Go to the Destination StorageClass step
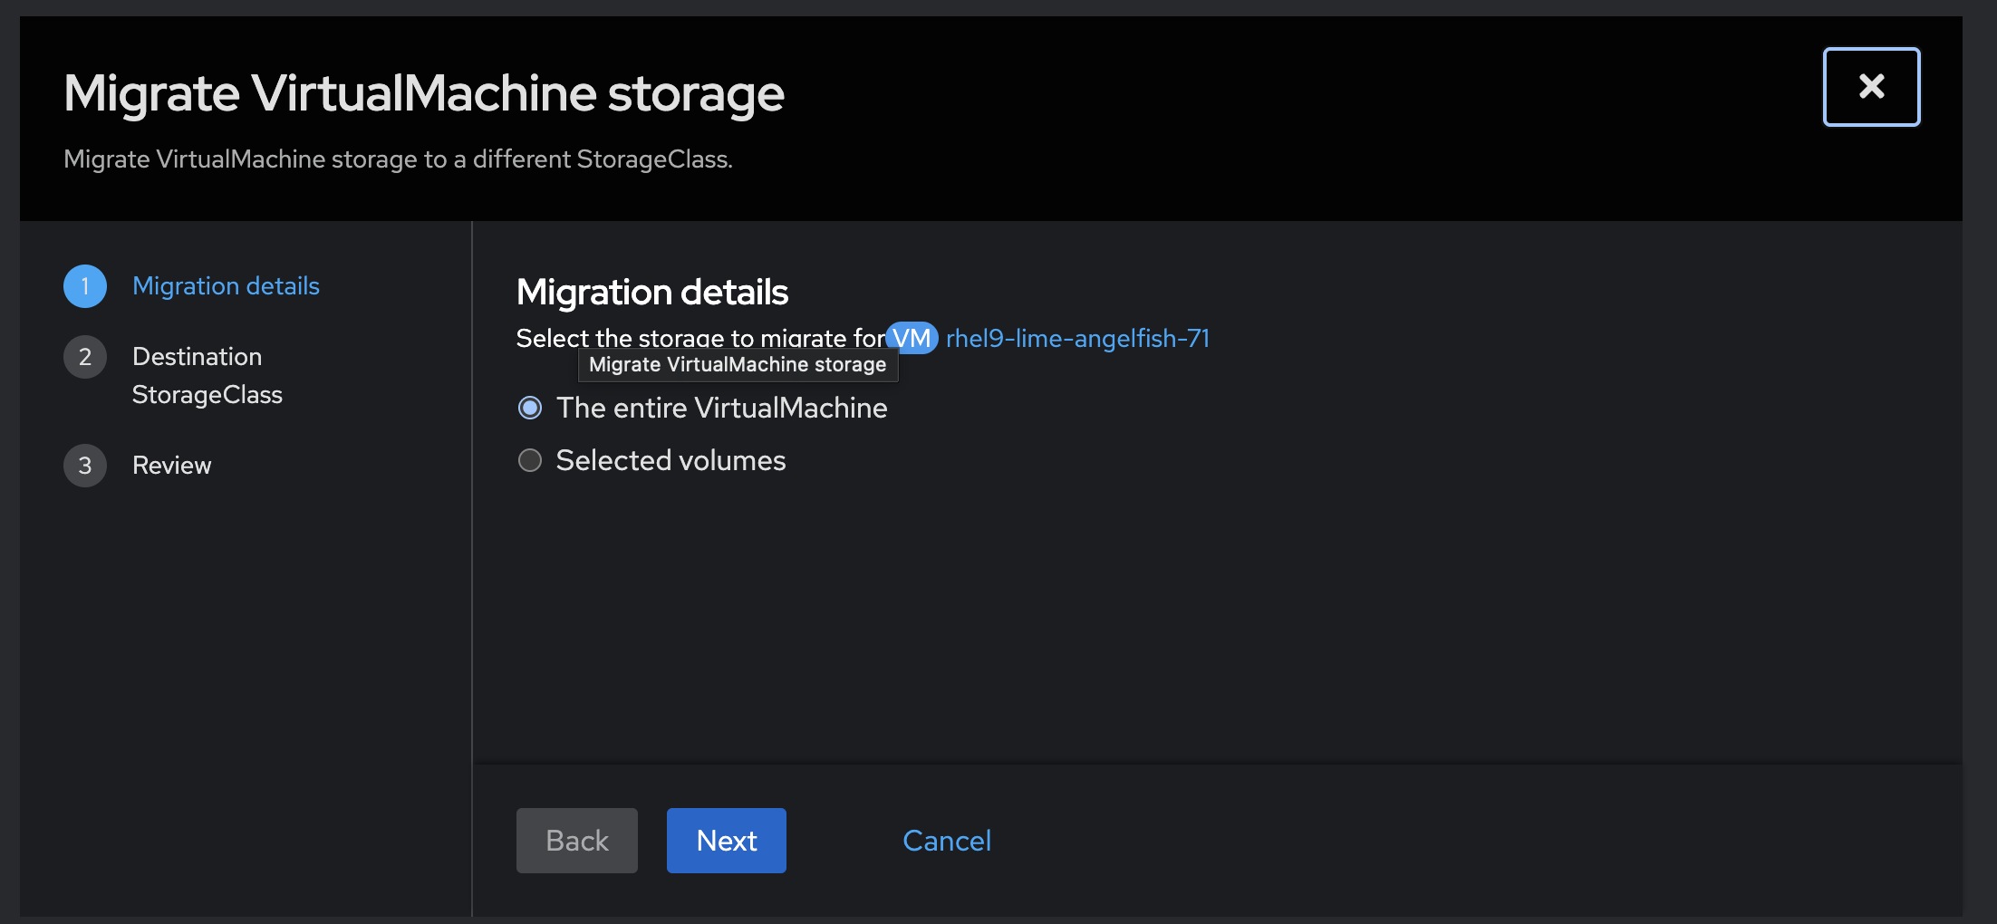1997x924 pixels. pyautogui.click(x=207, y=375)
